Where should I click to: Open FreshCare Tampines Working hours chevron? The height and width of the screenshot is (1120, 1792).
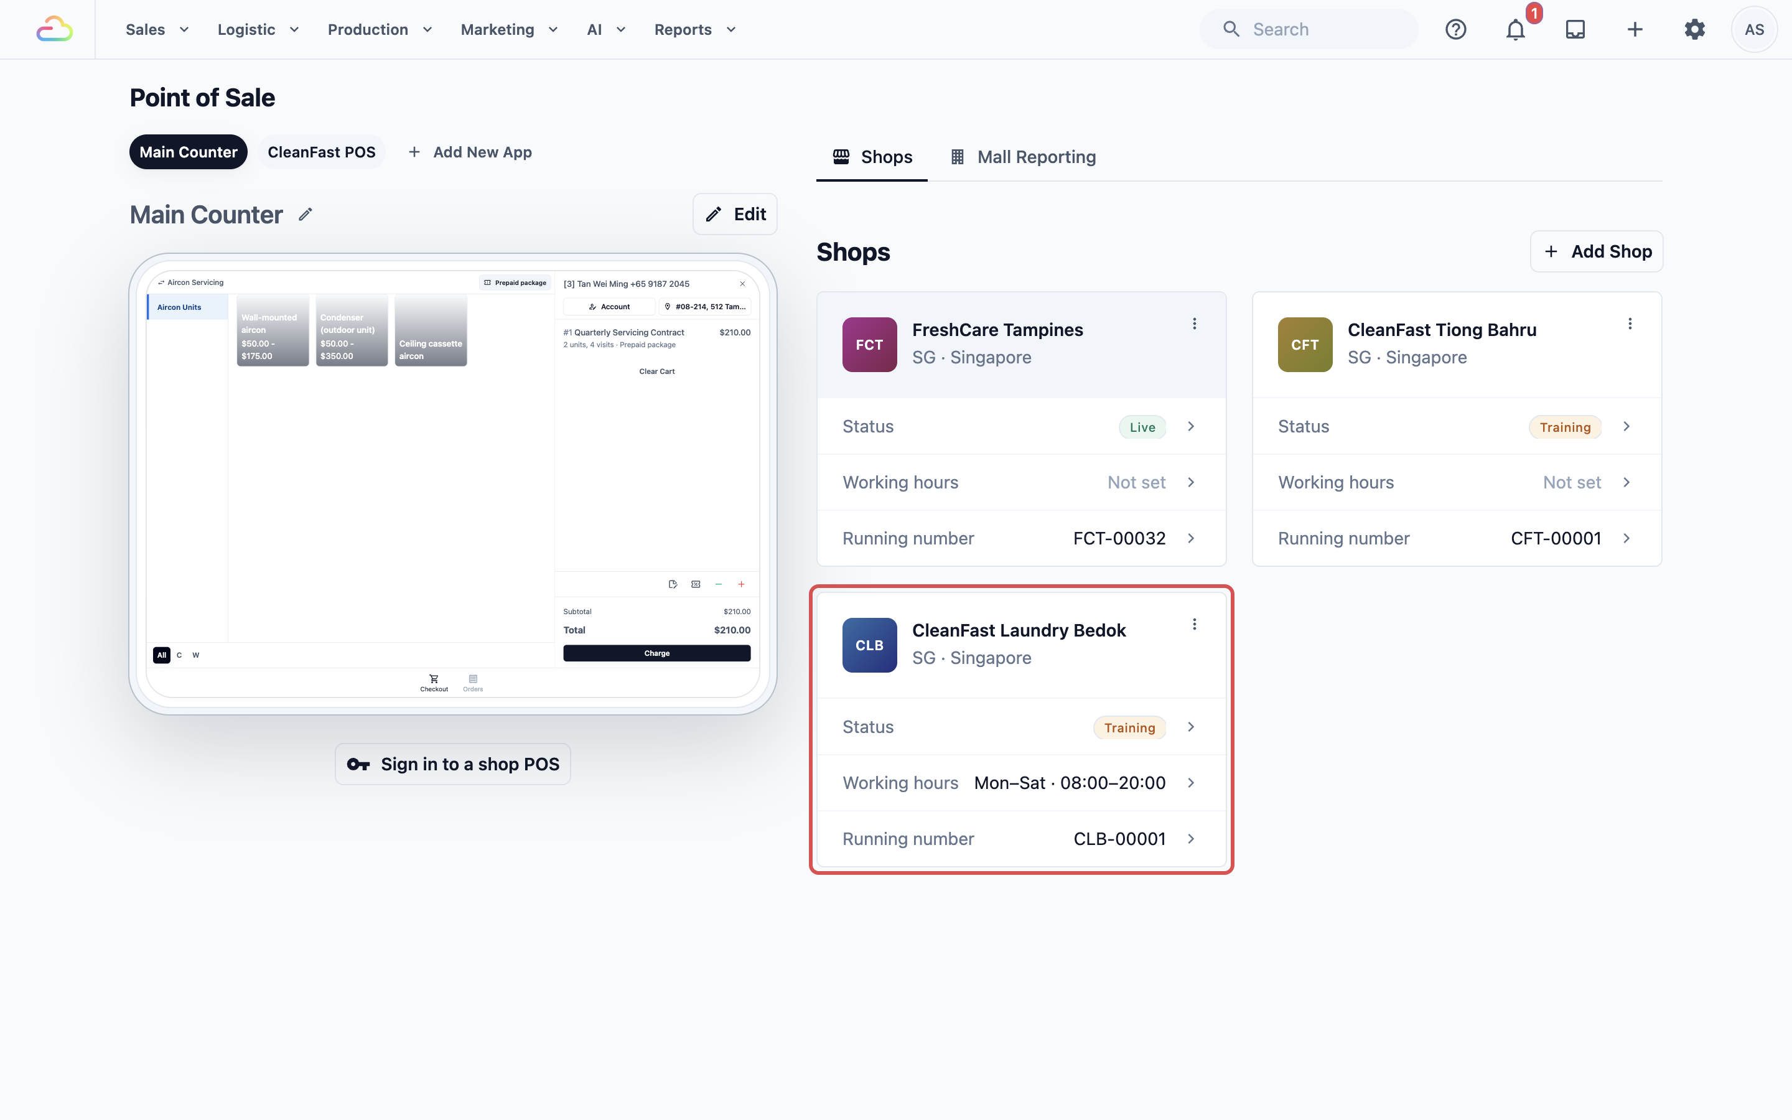click(1191, 482)
